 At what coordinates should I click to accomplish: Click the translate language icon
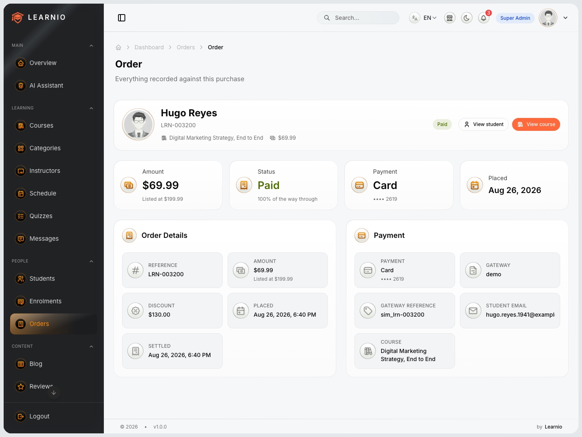(415, 18)
